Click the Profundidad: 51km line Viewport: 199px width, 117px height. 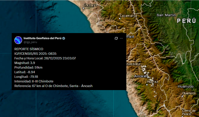tap(28, 68)
